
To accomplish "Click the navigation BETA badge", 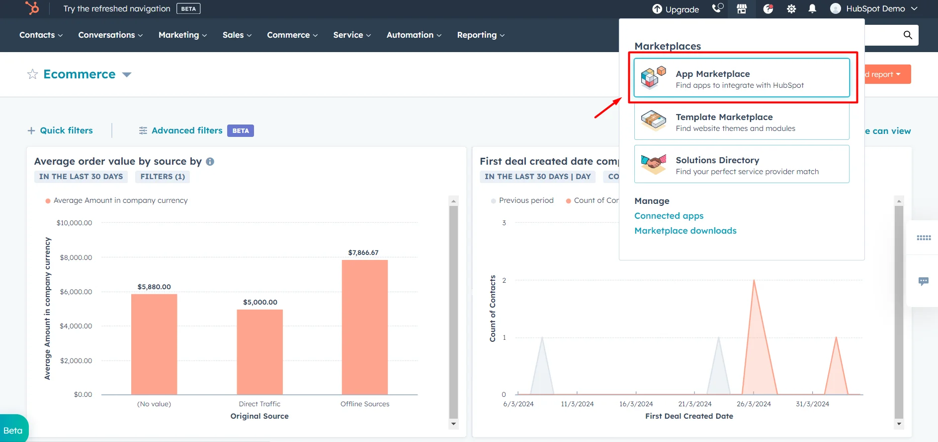I will (188, 8).
